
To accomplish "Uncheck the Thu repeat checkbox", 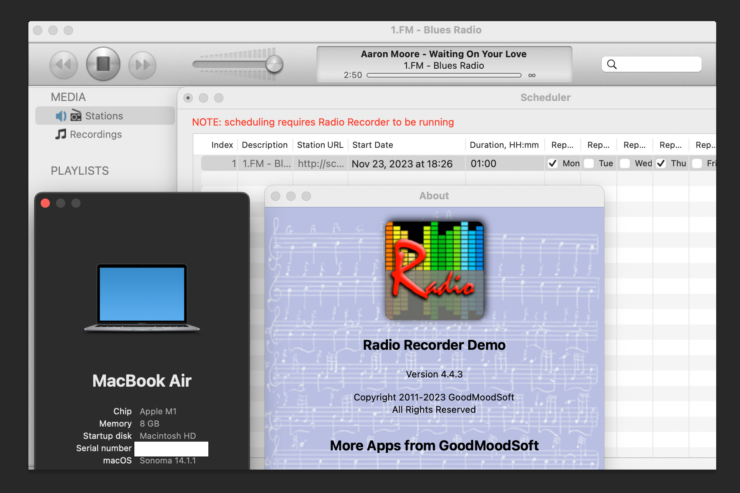I will 661,164.
